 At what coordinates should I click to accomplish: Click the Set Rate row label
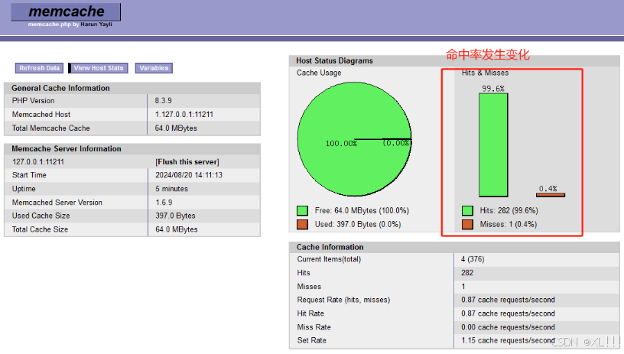[x=311, y=340]
